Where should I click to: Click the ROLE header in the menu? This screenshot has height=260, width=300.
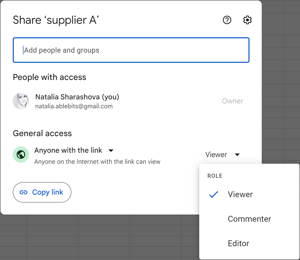(215, 176)
